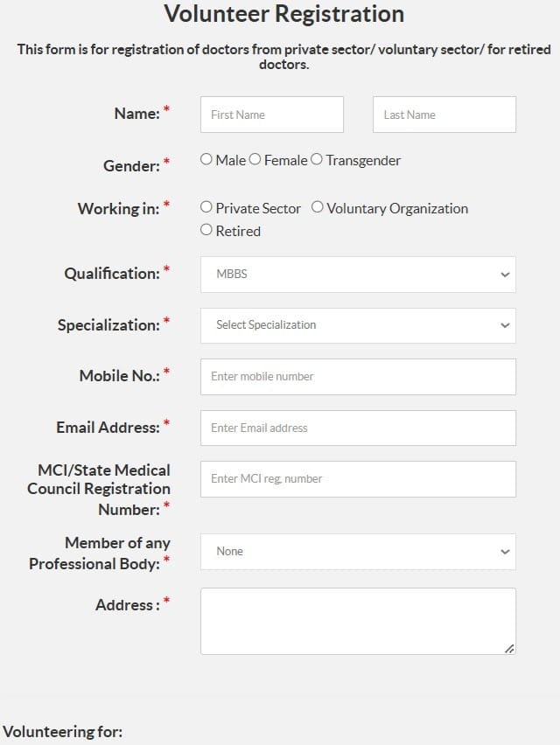This screenshot has width=560, height=745.
Task: Select the Male gender radio button
Action: [206, 160]
